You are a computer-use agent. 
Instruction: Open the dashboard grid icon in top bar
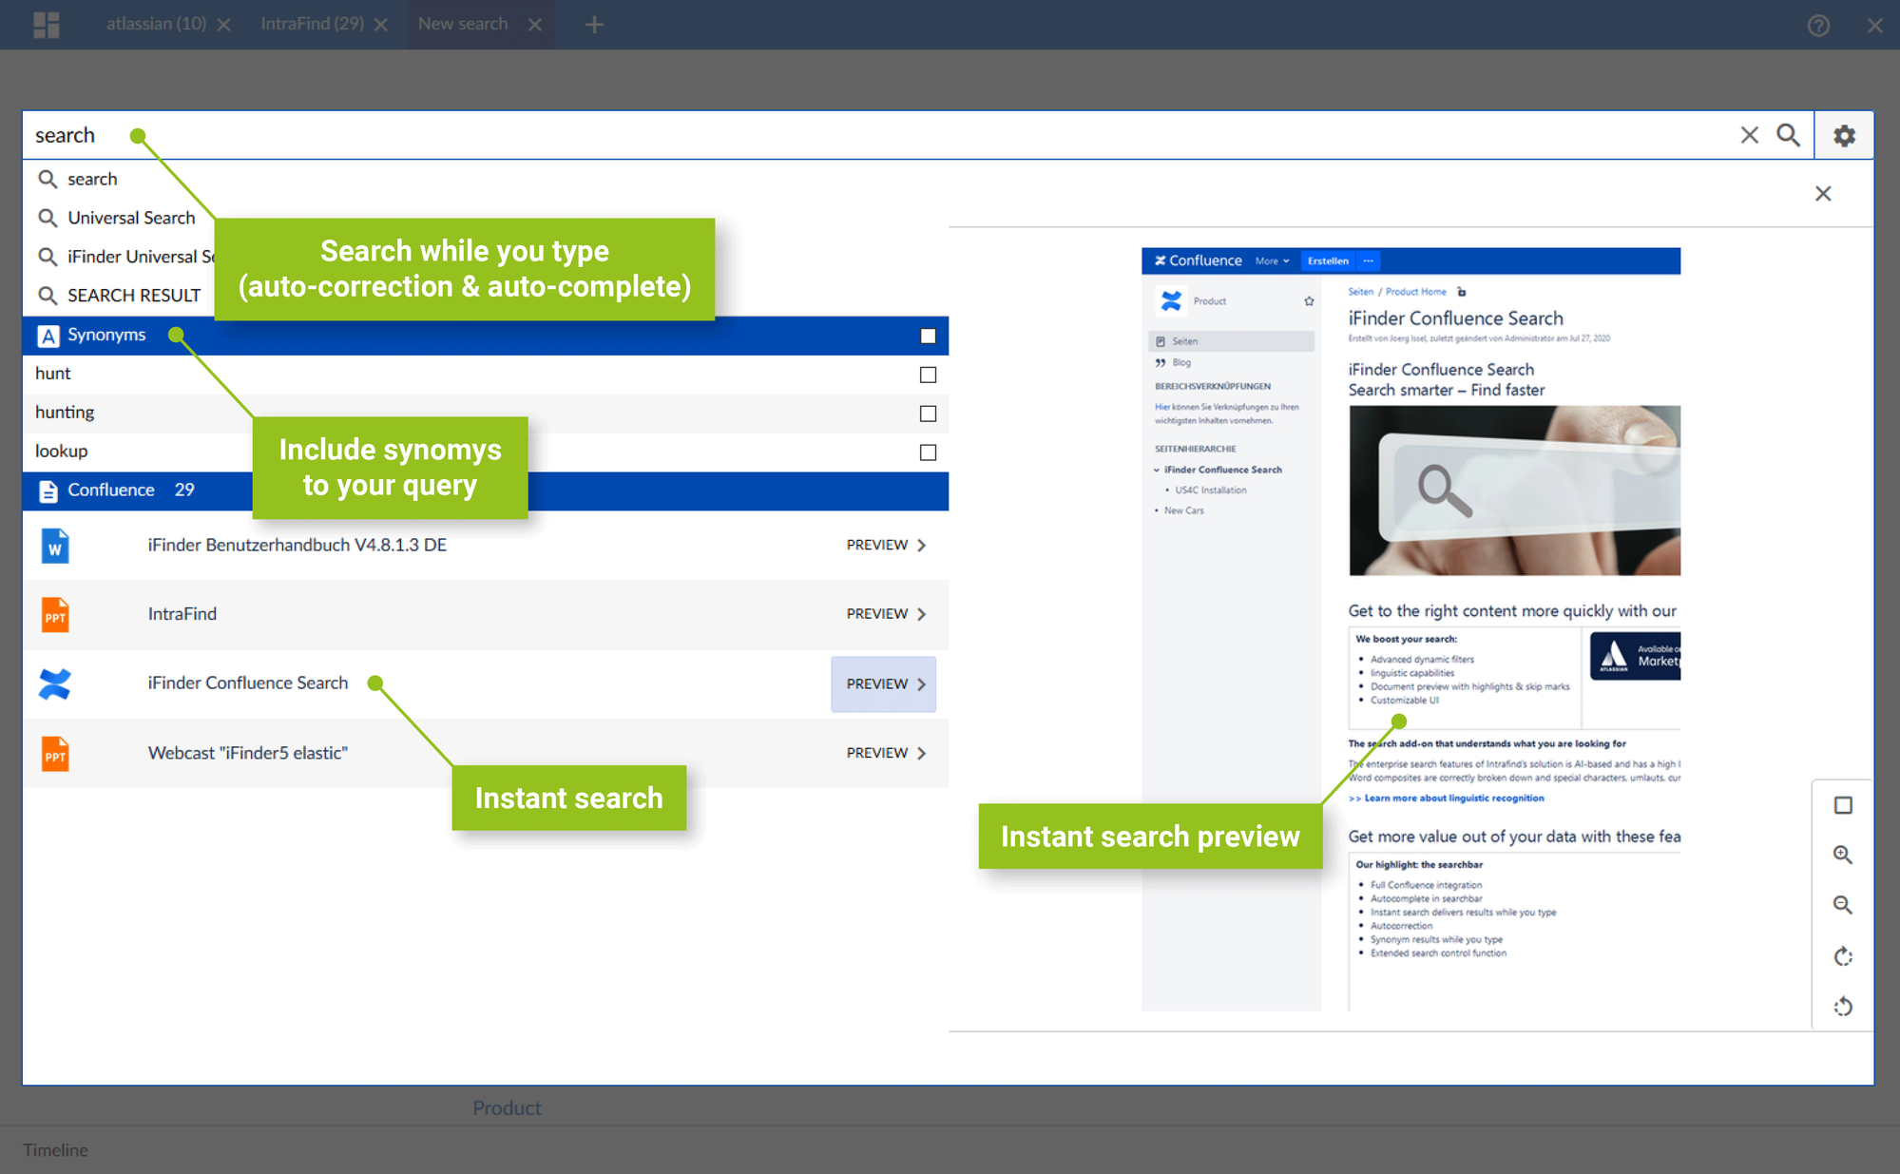click(x=46, y=24)
